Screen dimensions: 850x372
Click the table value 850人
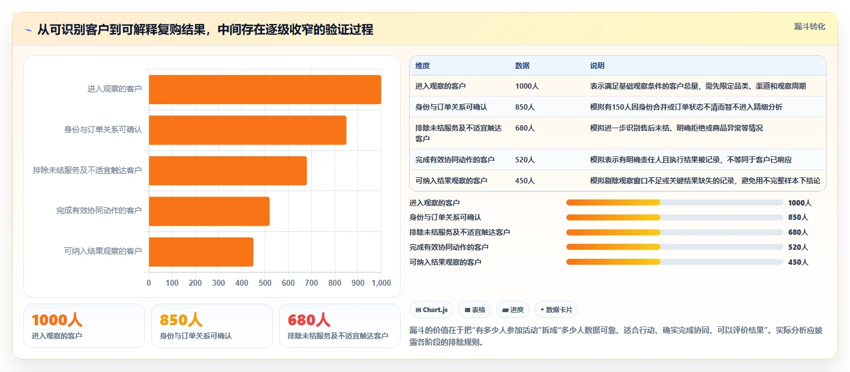click(525, 107)
